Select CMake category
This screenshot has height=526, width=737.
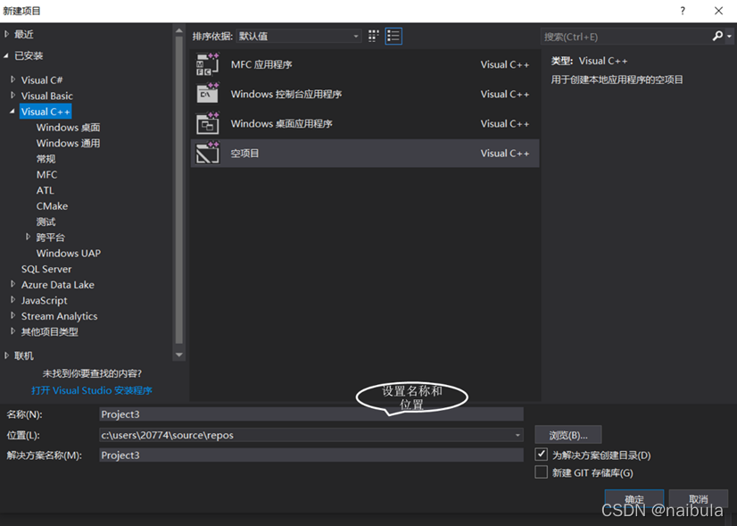point(52,206)
